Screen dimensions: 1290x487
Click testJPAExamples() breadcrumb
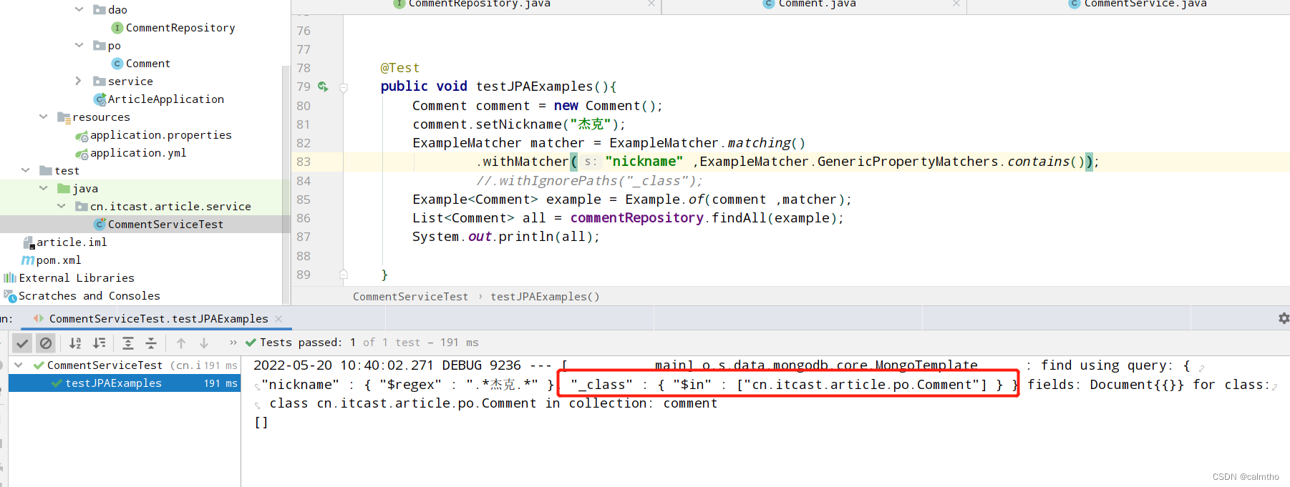pyautogui.click(x=545, y=297)
